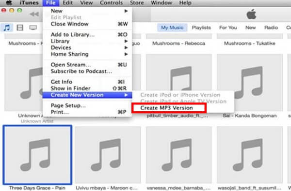Switch to Playlists tab
This screenshot has width=291, height=191.
point(201,28)
